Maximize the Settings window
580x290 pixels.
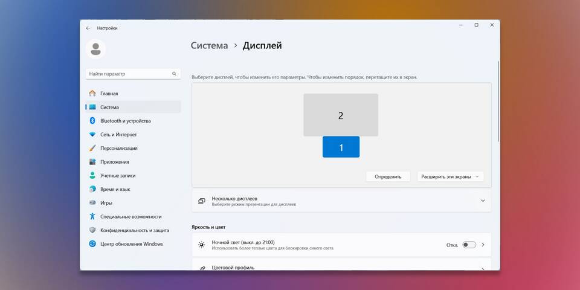477,25
